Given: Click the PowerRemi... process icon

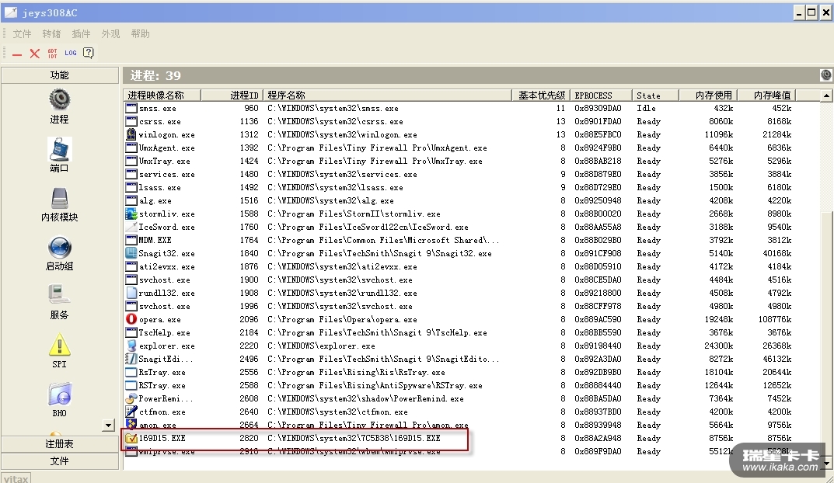Looking at the screenshot, I should (x=131, y=398).
